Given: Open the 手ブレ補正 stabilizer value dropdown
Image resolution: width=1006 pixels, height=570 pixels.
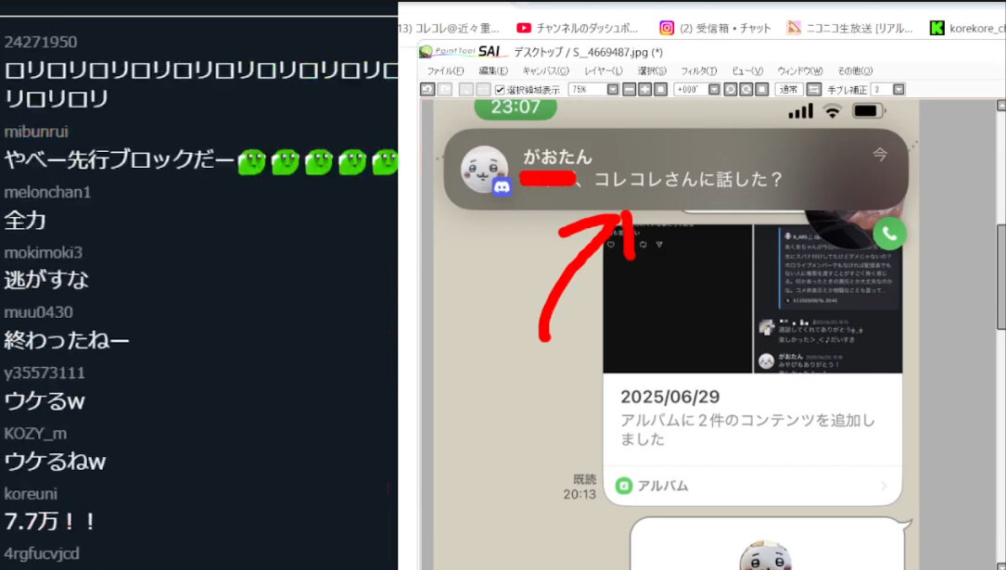Looking at the screenshot, I should pyautogui.click(x=898, y=90).
